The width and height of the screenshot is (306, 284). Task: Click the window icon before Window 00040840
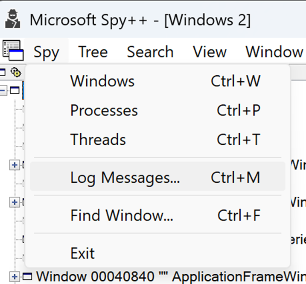click(x=27, y=277)
